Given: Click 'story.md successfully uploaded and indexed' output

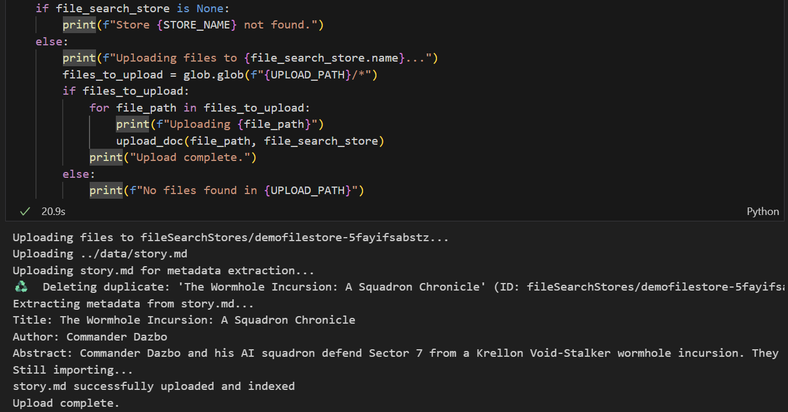Looking at the screenshot, I should (154, 386).
